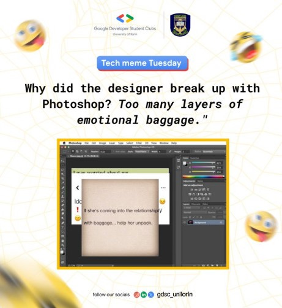
Task: Select the Gradient tool
Action: click(62, 209)
